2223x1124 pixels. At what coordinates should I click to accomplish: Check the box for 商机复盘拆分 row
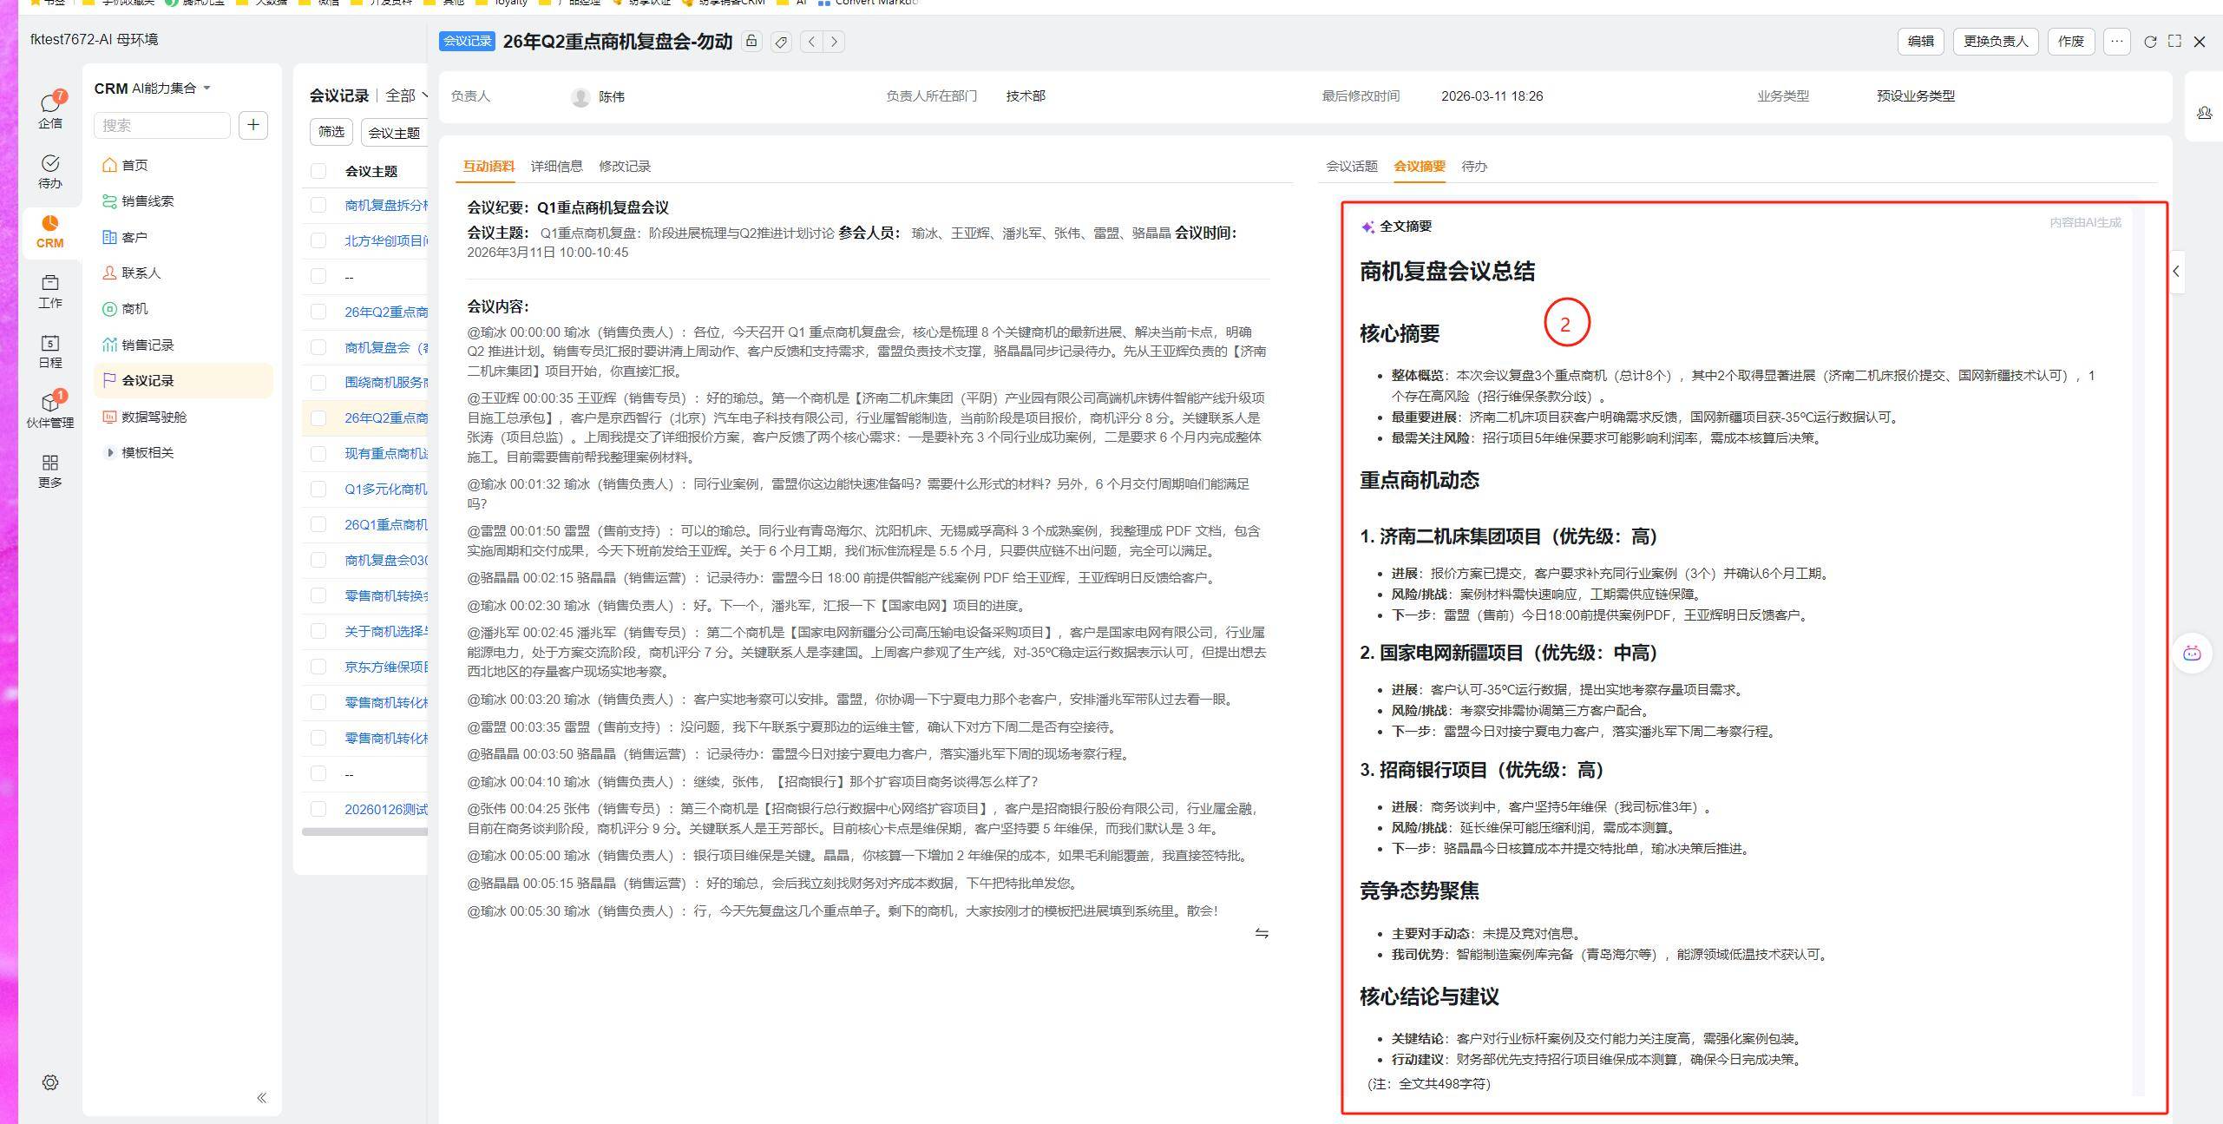(x=318, y=205)
